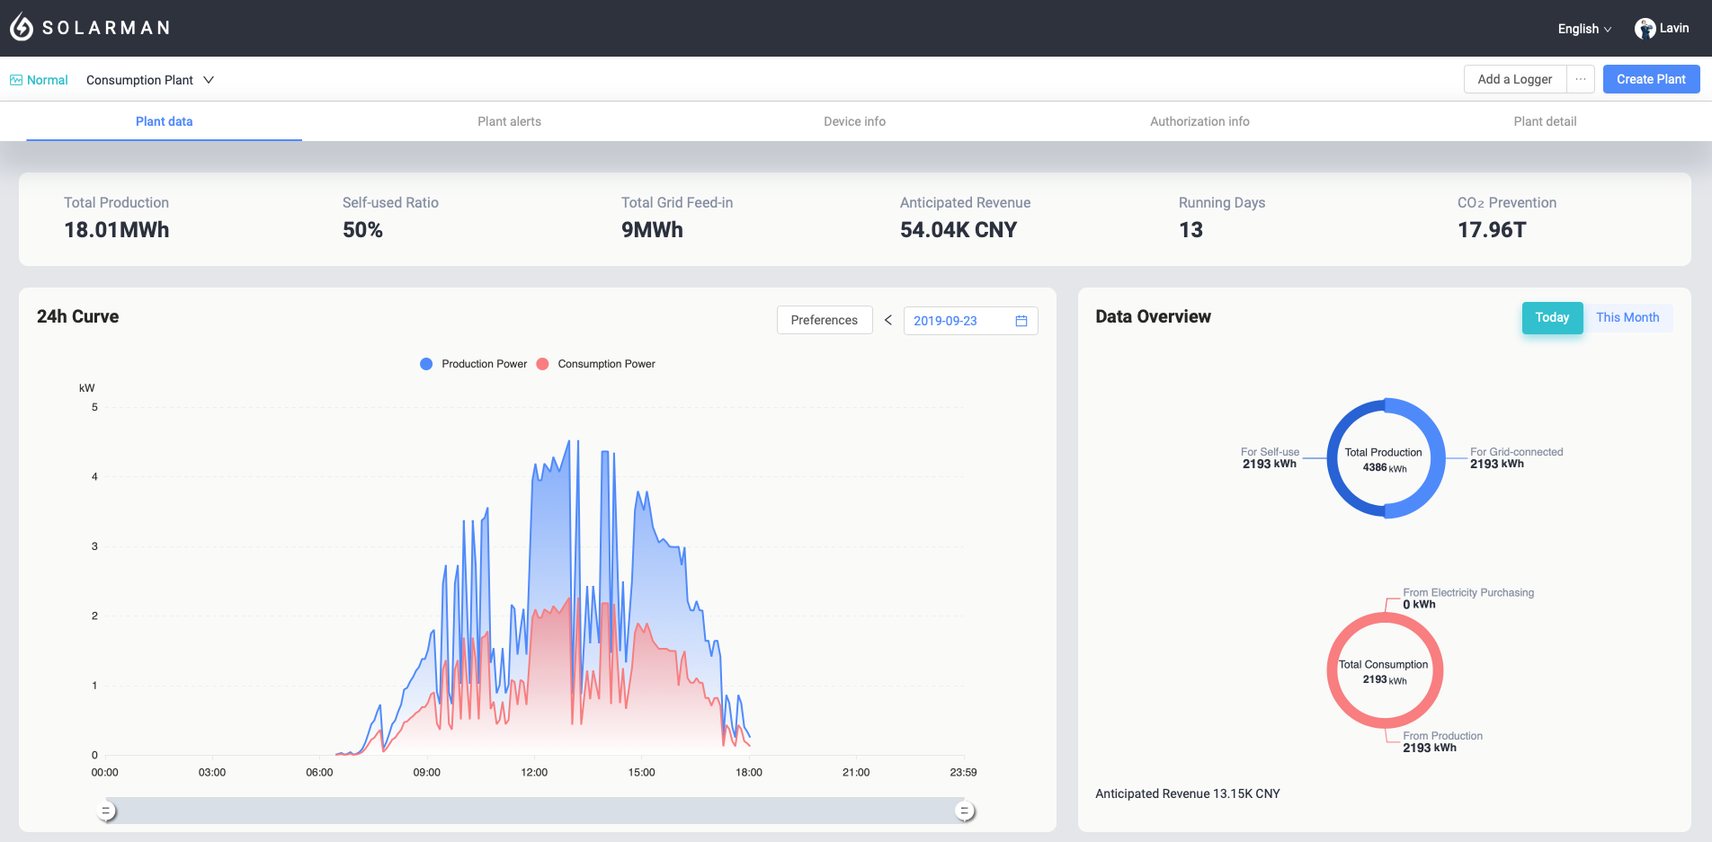Click the right handle of time range slider
Screen dimensions: 1712x842
(x=965, y=811)
